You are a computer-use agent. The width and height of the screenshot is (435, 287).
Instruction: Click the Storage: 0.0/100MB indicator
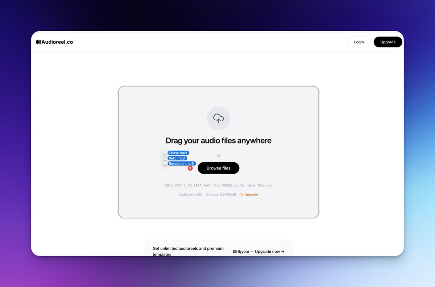(x=221, y=194)
